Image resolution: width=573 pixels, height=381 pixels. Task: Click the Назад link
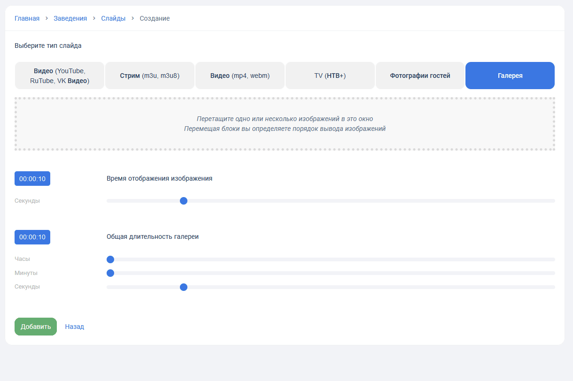click(74, 327)
